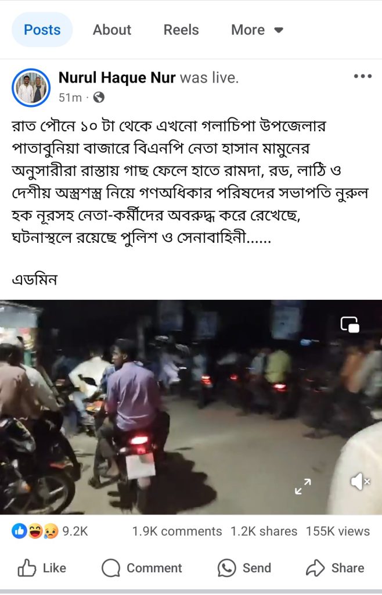Expand the More dropdown menu
The height and width of the screenshot is (595, 382).
(x=257, y=30)
